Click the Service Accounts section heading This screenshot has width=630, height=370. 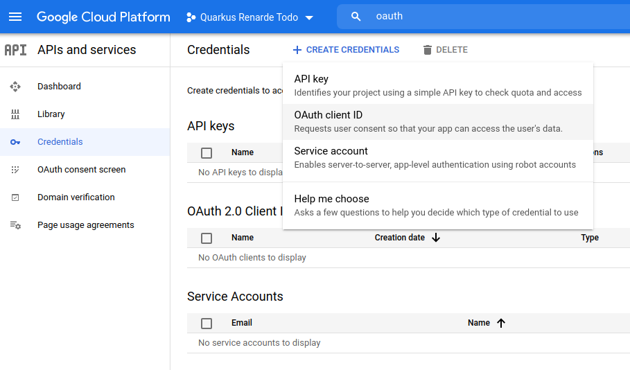235,297
